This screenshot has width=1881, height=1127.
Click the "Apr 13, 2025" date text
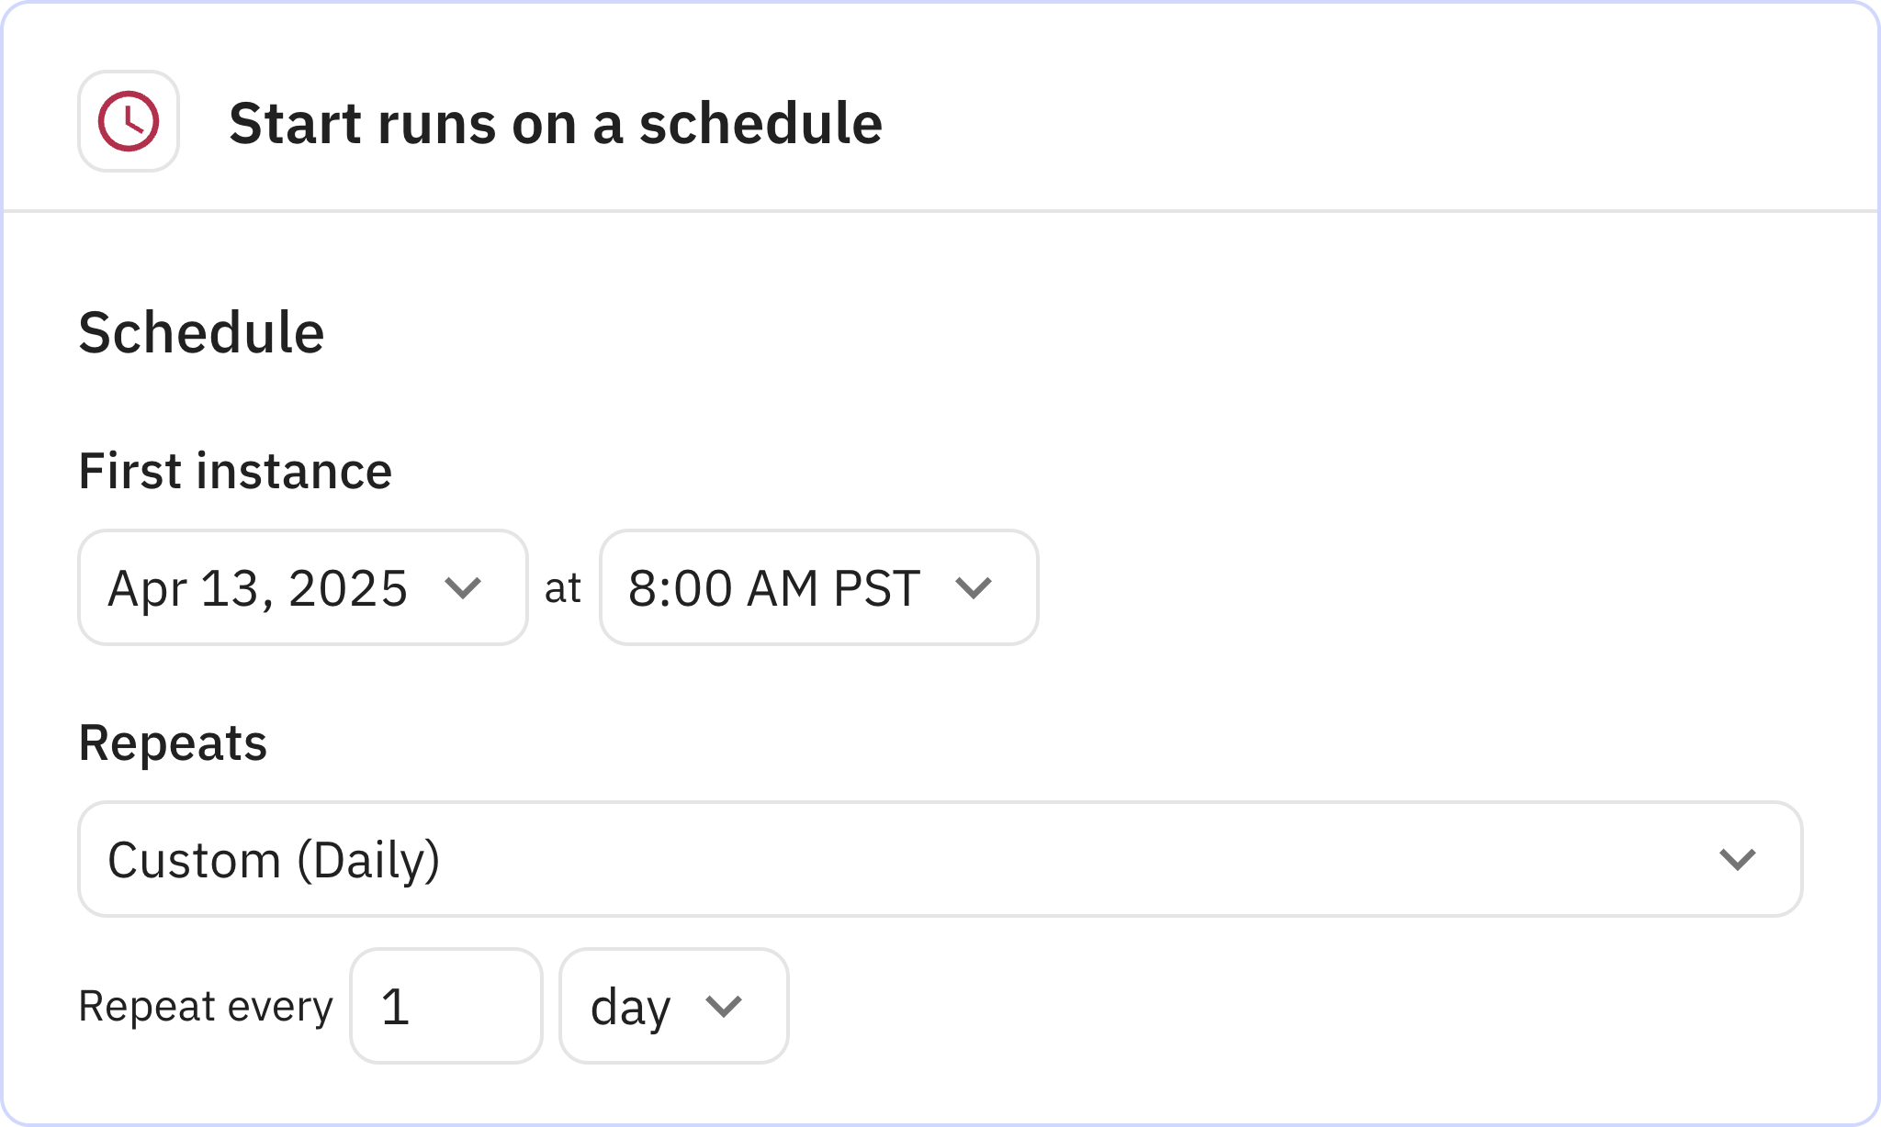coord(257,588)
